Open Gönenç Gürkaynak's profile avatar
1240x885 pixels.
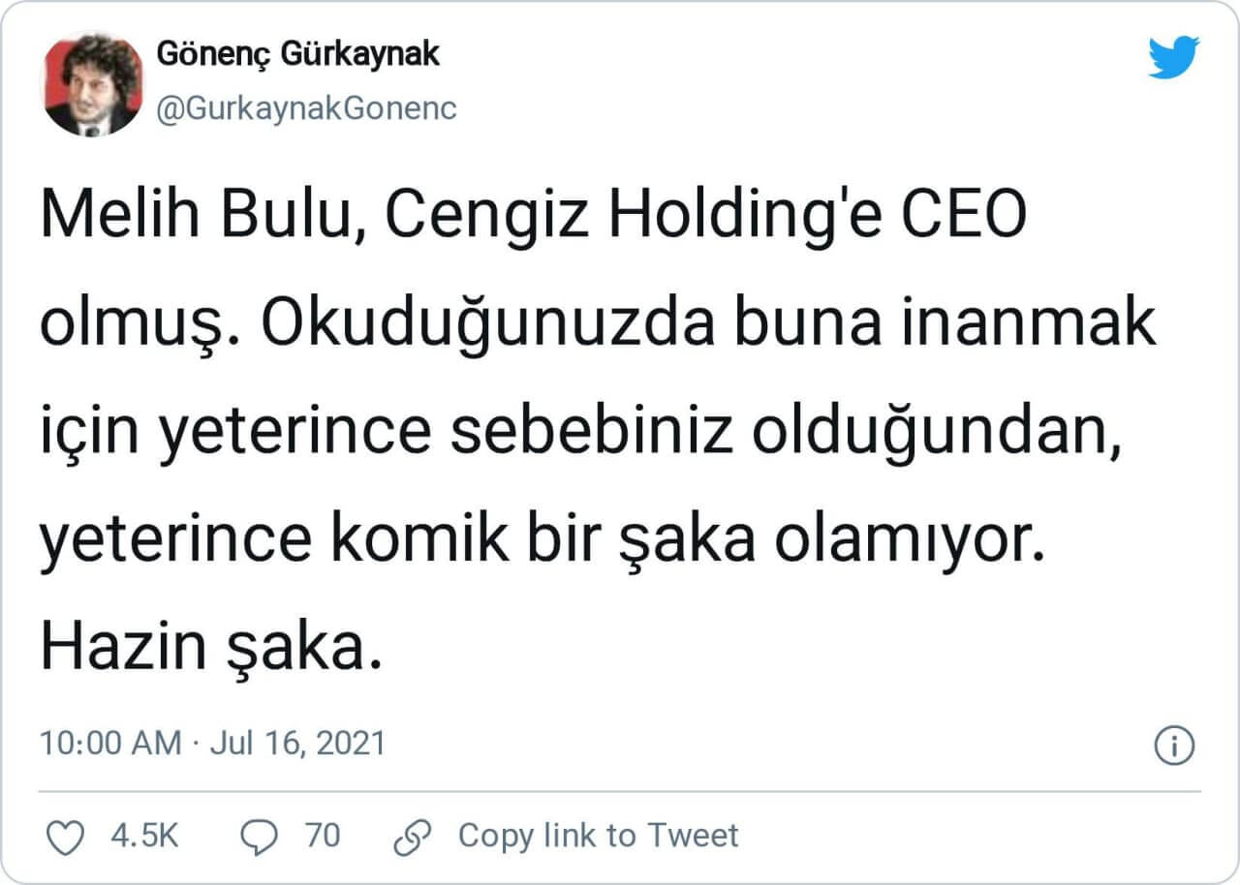coord(94,84)
